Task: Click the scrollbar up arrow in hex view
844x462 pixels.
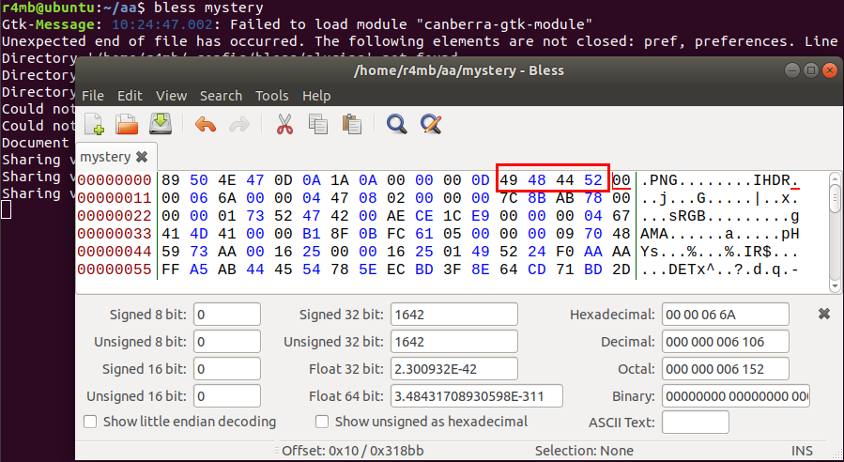Action: (835, 178)
